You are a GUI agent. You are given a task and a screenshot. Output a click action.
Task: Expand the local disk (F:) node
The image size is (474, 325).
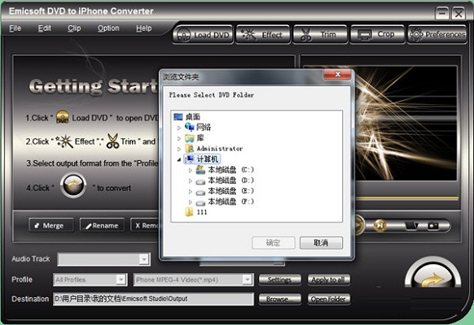(x=190, y=202)
